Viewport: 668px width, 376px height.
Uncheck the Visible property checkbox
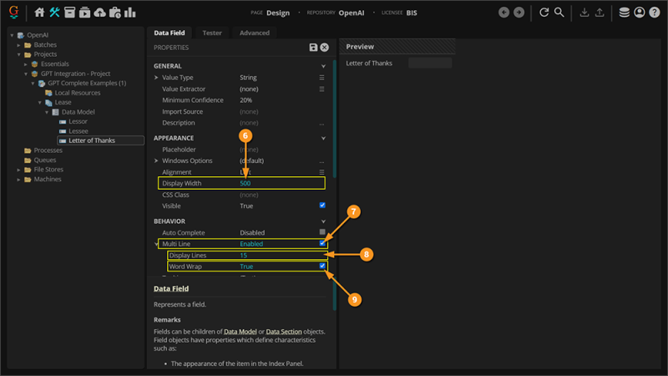[x=322, y=206]
